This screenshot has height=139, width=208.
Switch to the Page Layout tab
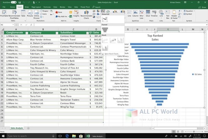[x=36, y=7]
